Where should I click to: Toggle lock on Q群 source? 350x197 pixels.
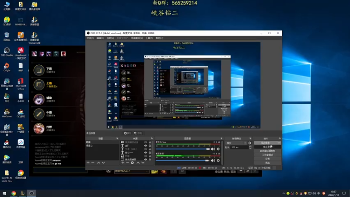click(x=150, y=146)
